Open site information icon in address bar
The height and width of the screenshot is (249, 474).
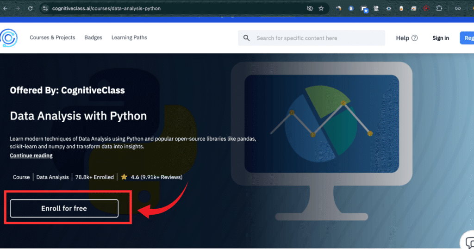click(45, 8)
